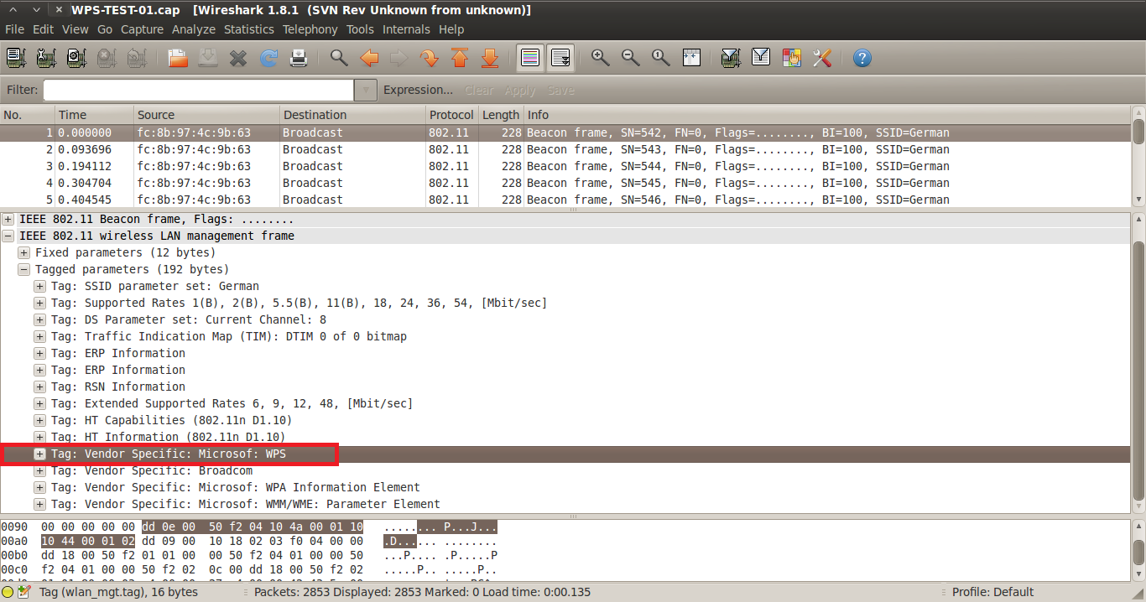This screenshot has width=1146, height=602.
Task: Select the beacon packet with SN=546
Action: 565,200
